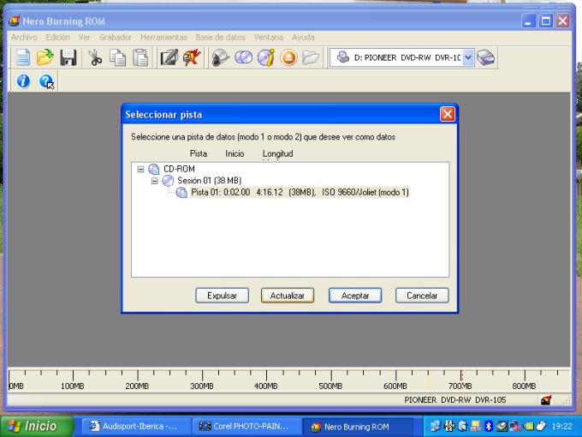Click the Copy icon in toolbar
The height and width of the screenshot is (437, 582).
tap(117, 57)
